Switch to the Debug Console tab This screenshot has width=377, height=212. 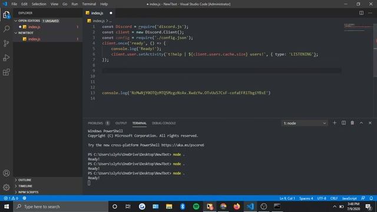click(164, 123)
